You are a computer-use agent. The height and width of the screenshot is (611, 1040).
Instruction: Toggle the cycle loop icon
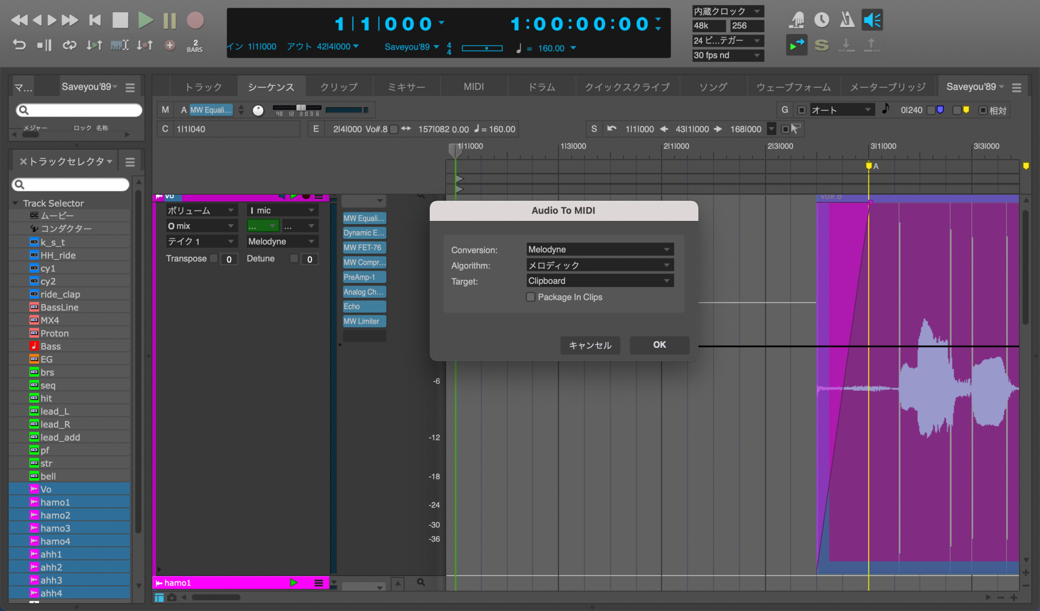[69, 45]
